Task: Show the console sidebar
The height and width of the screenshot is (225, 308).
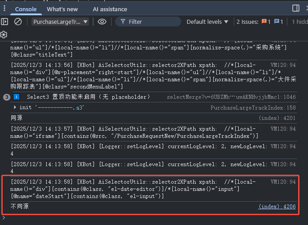Action: [4, 22]
